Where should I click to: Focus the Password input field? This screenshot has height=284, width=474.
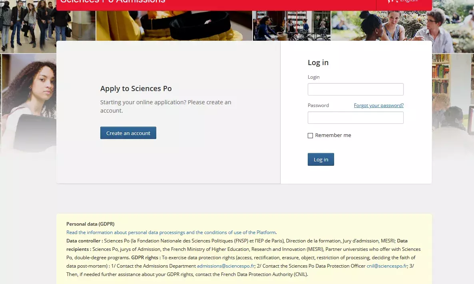(355, 118)
